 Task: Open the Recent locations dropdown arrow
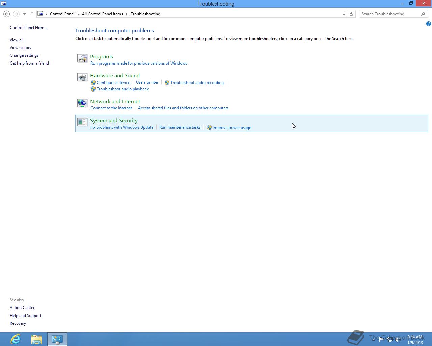pos(24,14)
